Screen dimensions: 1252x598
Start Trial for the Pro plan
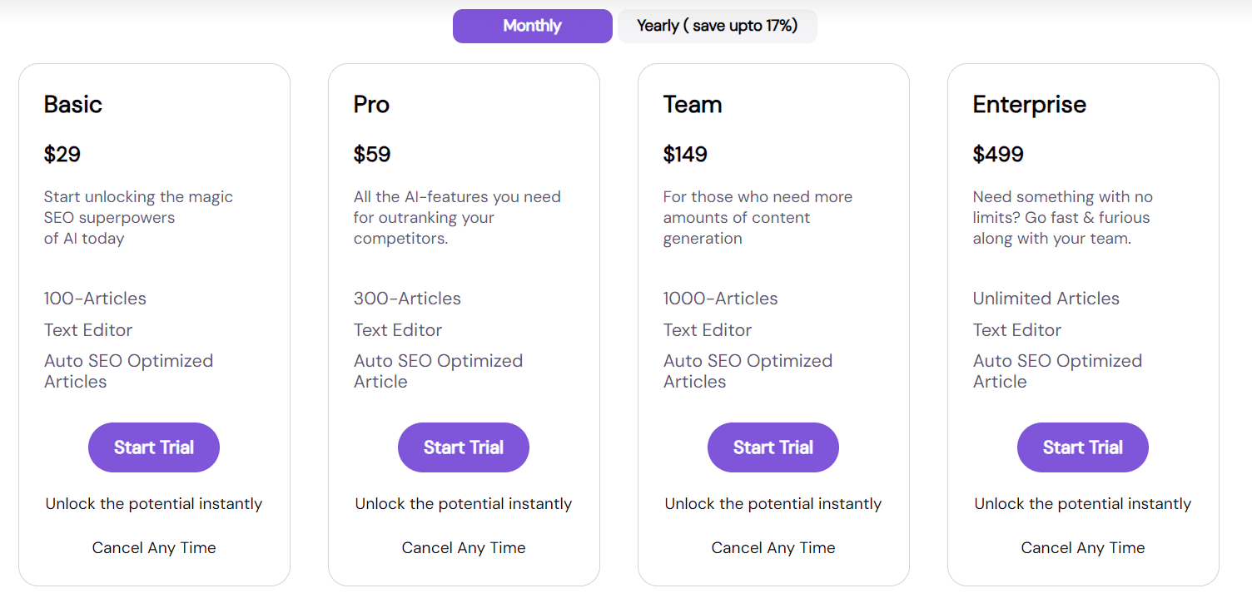coord(464,447)
